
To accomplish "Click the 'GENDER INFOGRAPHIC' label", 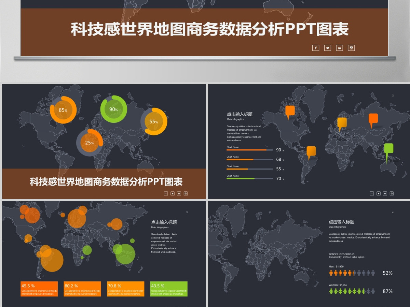I will click(342, 254).
